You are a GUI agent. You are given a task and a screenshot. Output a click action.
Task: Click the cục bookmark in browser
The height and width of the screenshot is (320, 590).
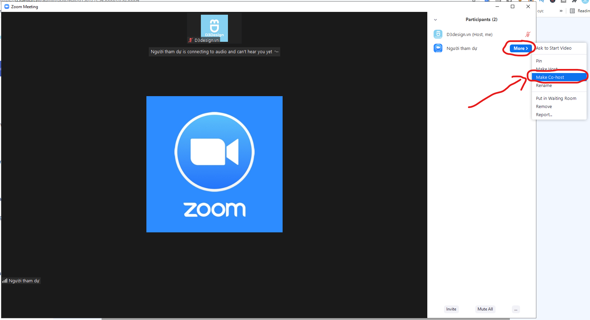[540, 11]
